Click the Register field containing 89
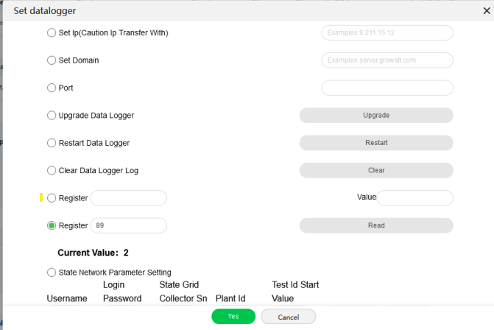 128,225
